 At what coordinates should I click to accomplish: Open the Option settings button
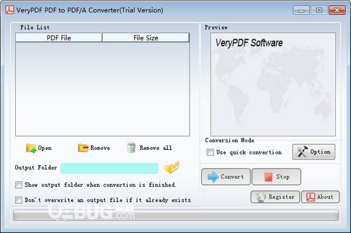(314, 152)
